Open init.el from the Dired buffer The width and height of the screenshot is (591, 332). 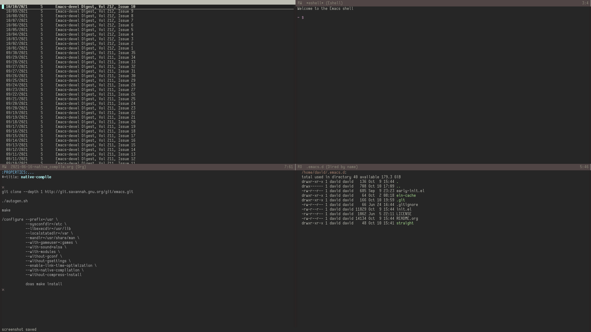pyautogui.click(x=404, y=209)
